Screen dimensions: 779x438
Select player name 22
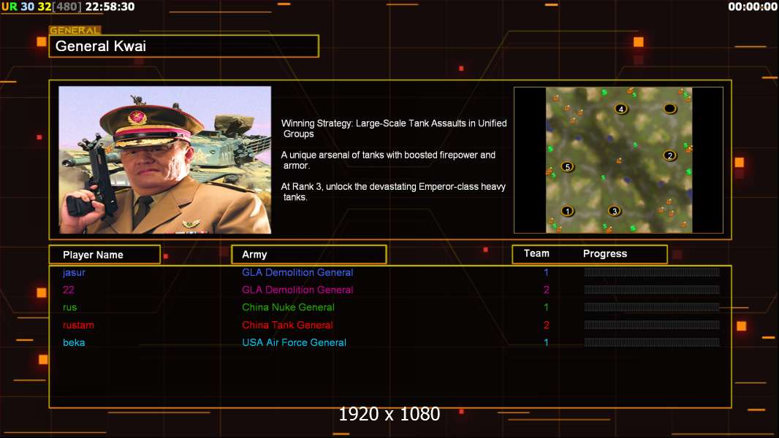pos(69,290)
